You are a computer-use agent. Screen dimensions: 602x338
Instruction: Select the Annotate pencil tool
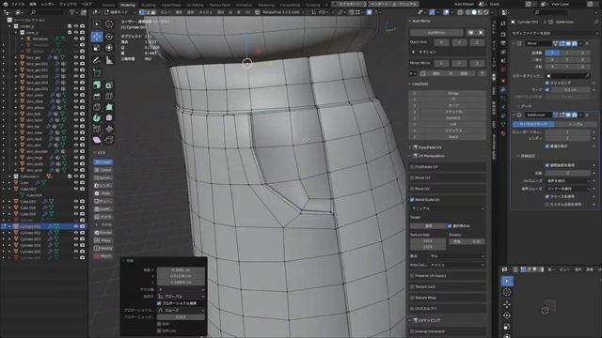tap(97, 60)
